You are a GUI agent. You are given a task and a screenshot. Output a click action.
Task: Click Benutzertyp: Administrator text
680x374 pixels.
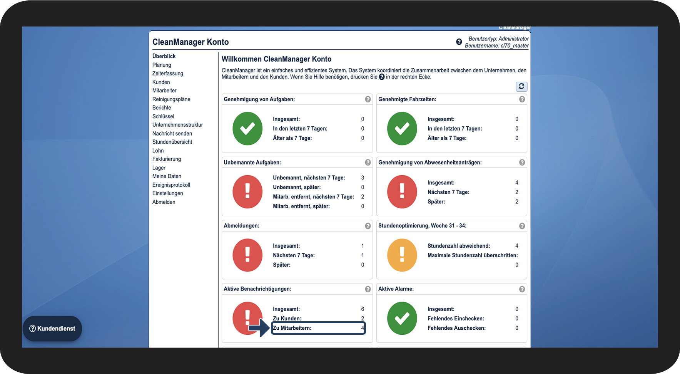click(x=499, y=39)
